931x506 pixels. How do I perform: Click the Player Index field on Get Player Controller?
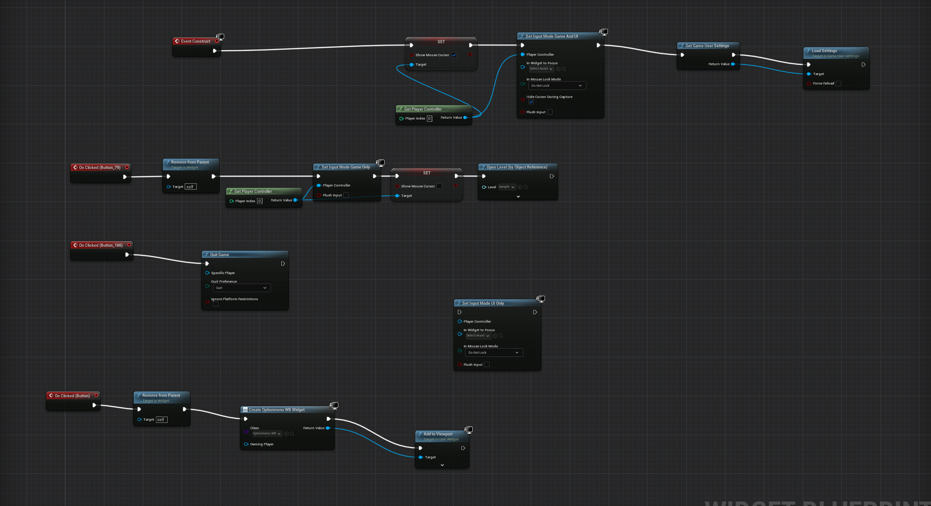coord(430,118)
